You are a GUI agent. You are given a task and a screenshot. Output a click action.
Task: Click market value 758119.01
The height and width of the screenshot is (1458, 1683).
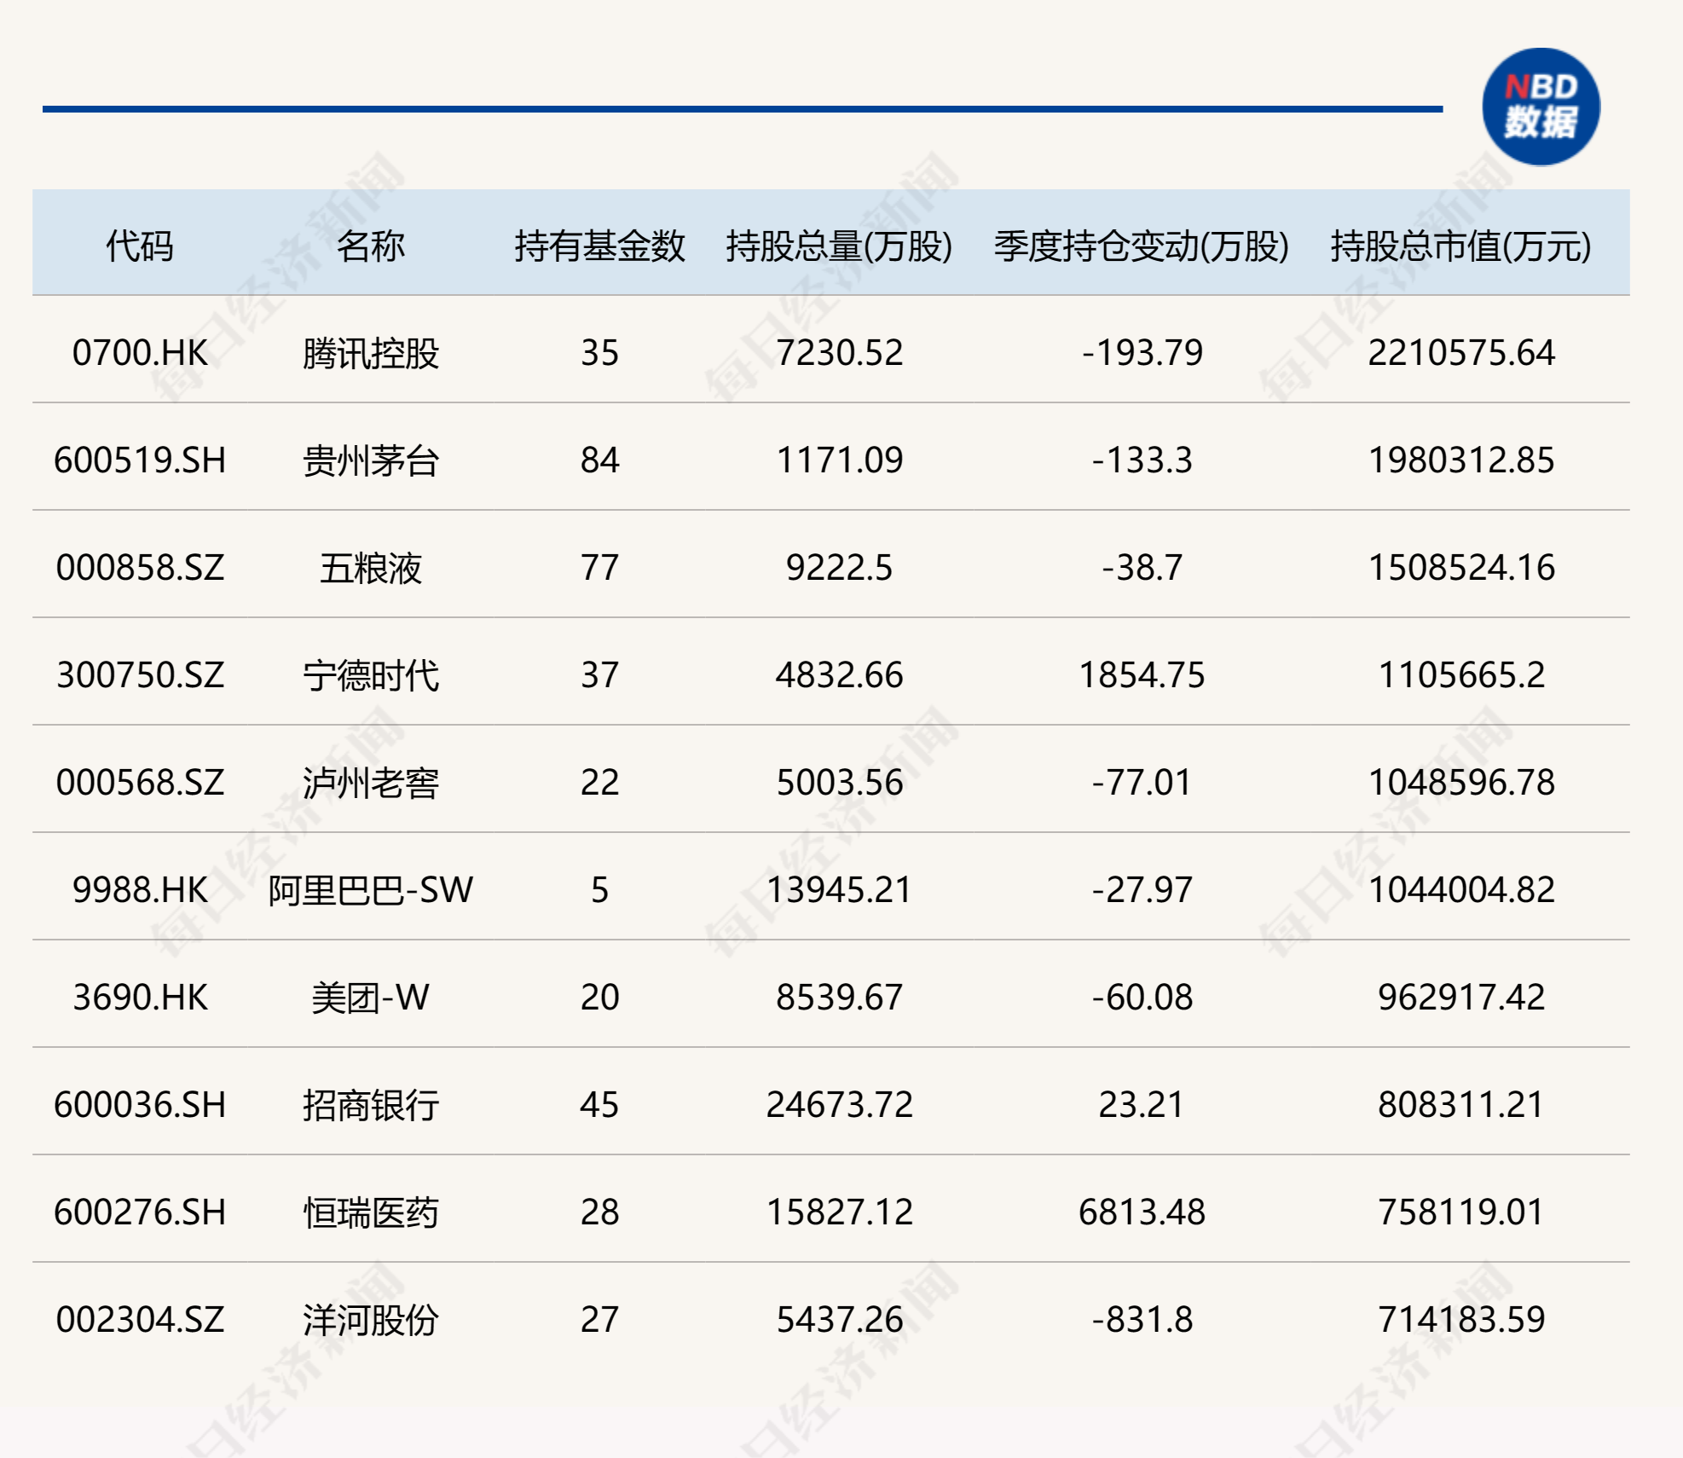coord(1461,1212)
